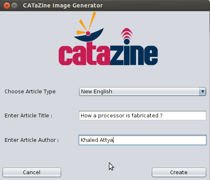Focus the article title text field
This screenshot has width=210, height=180.
[143, 115]
